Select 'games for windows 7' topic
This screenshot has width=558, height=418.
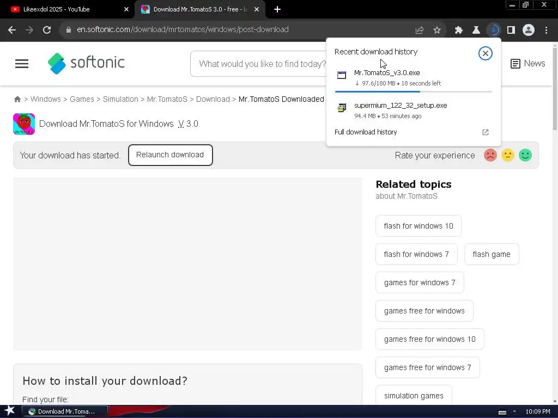420,283
